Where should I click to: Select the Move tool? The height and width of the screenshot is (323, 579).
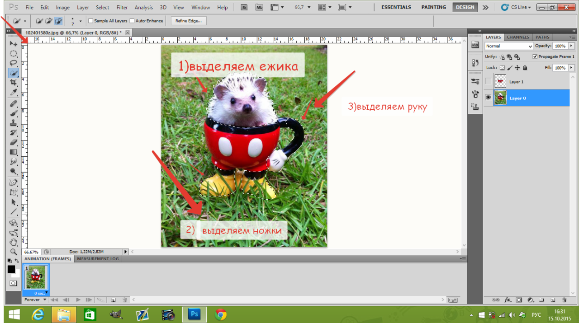click(14, 44)
